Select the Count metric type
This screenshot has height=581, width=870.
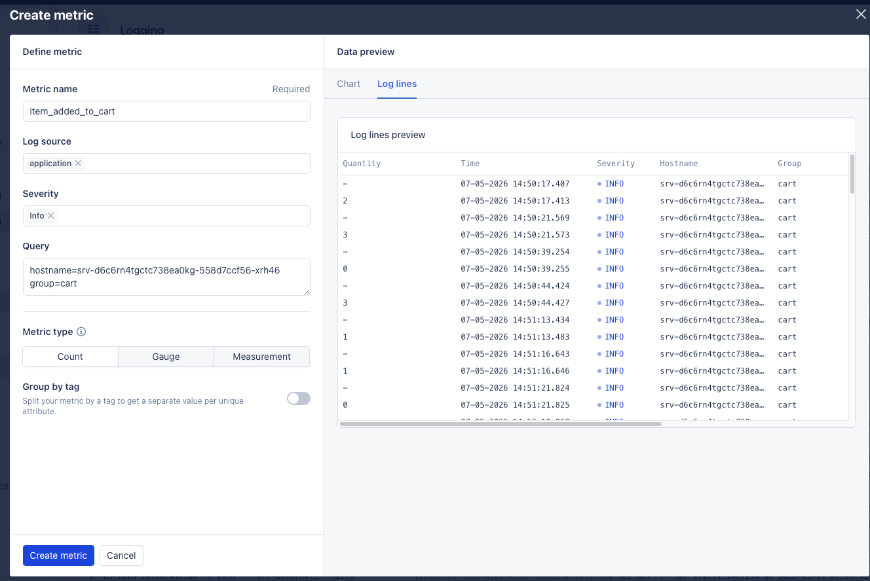pos(70,357)
